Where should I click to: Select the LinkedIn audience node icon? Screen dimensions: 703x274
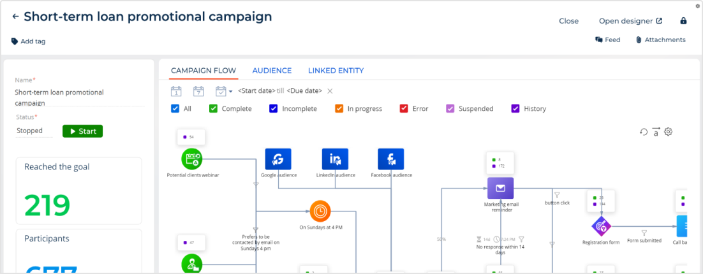click(335, 159)
